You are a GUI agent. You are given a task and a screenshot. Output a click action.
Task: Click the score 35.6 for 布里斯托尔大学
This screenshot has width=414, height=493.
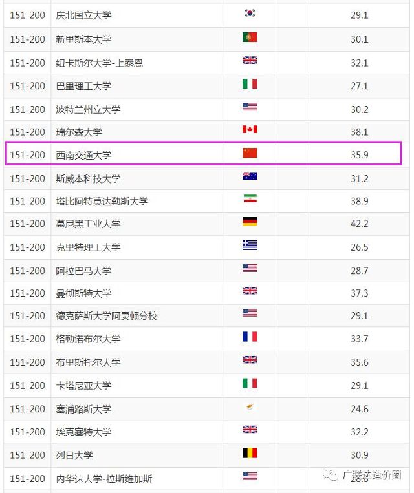[x=359, y=362]
